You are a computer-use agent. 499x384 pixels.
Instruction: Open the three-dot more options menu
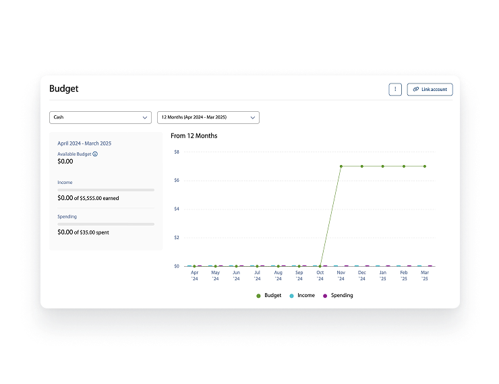coord(395,90)
